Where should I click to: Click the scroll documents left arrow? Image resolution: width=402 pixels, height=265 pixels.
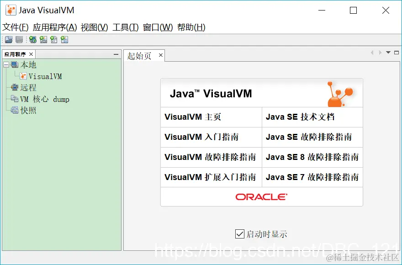click(x=372, y=53)
